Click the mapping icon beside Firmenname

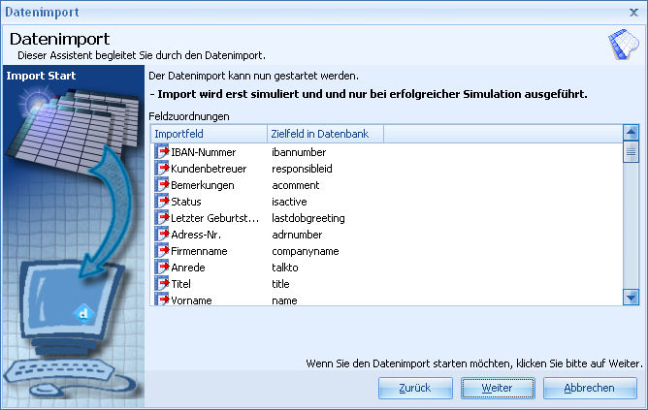162,251
